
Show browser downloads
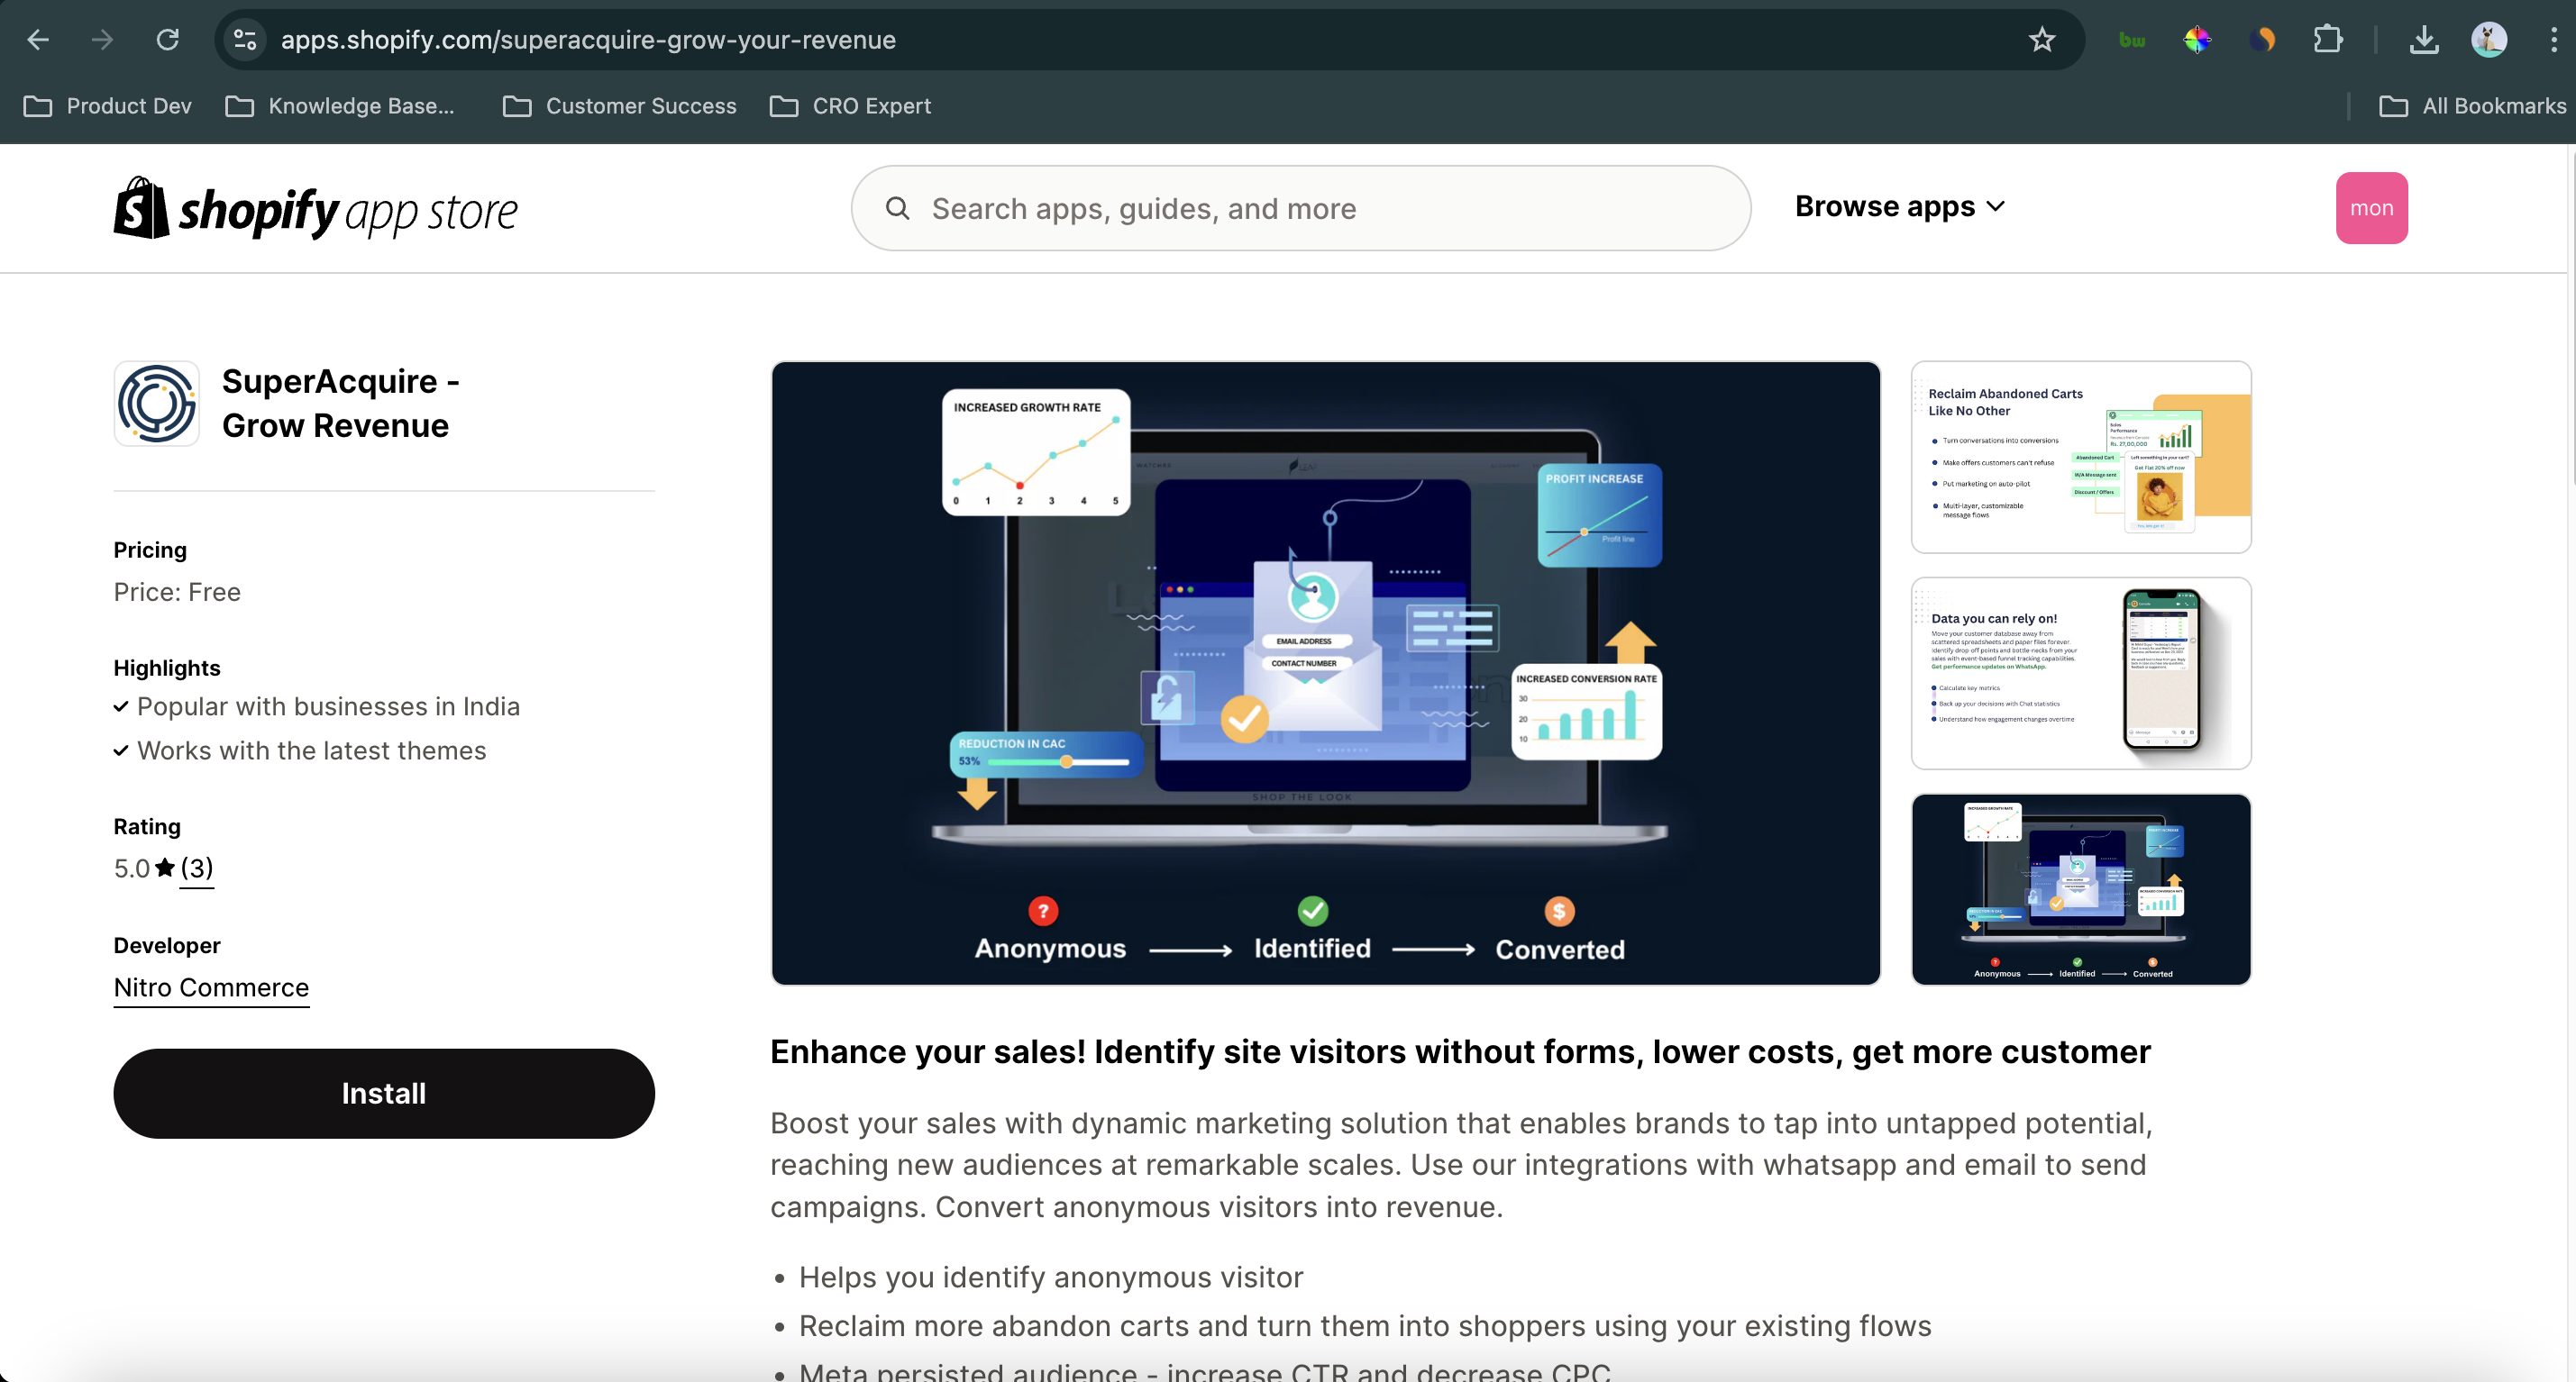click(2424, 40)
